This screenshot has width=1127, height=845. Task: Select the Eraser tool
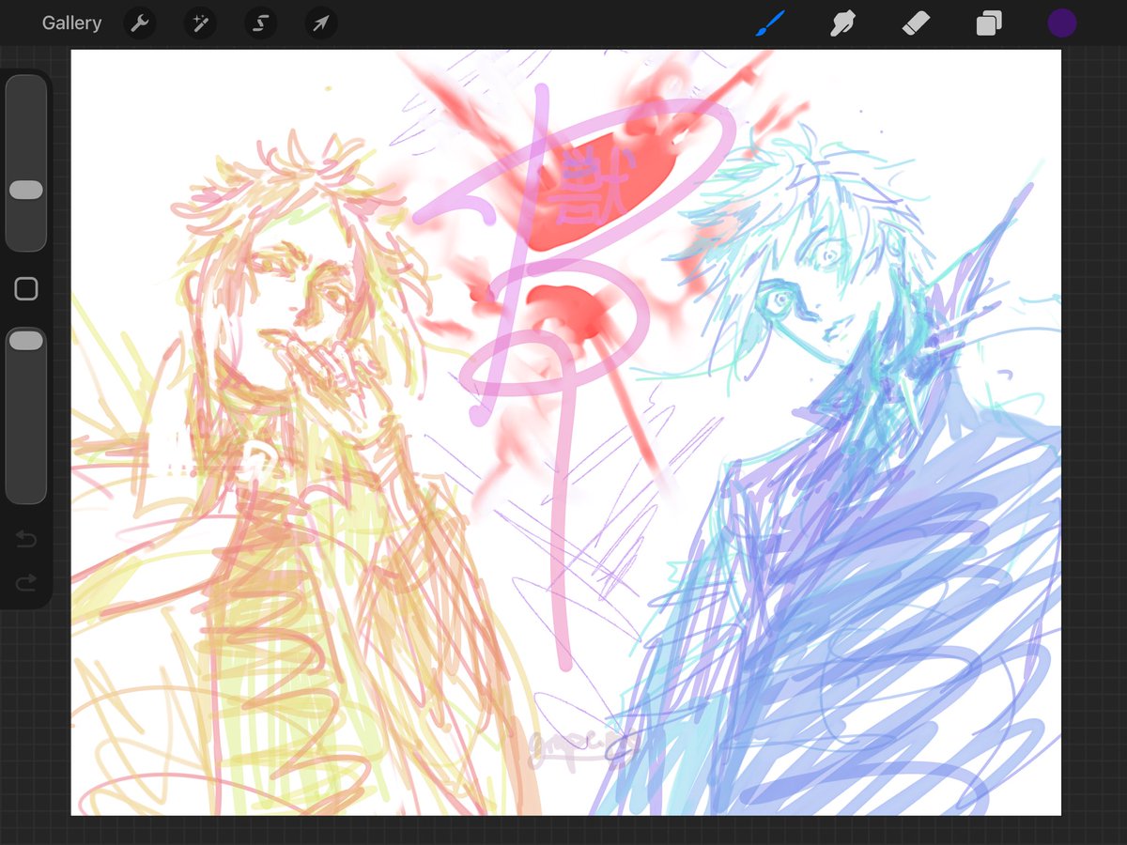[x=916, y=23]
